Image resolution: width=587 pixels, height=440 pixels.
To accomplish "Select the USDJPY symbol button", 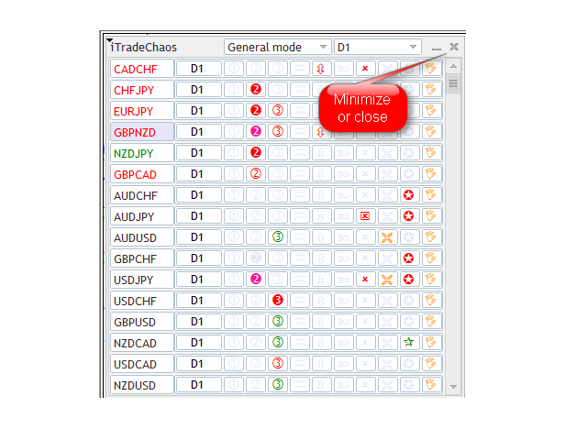I will click(142, 280).
